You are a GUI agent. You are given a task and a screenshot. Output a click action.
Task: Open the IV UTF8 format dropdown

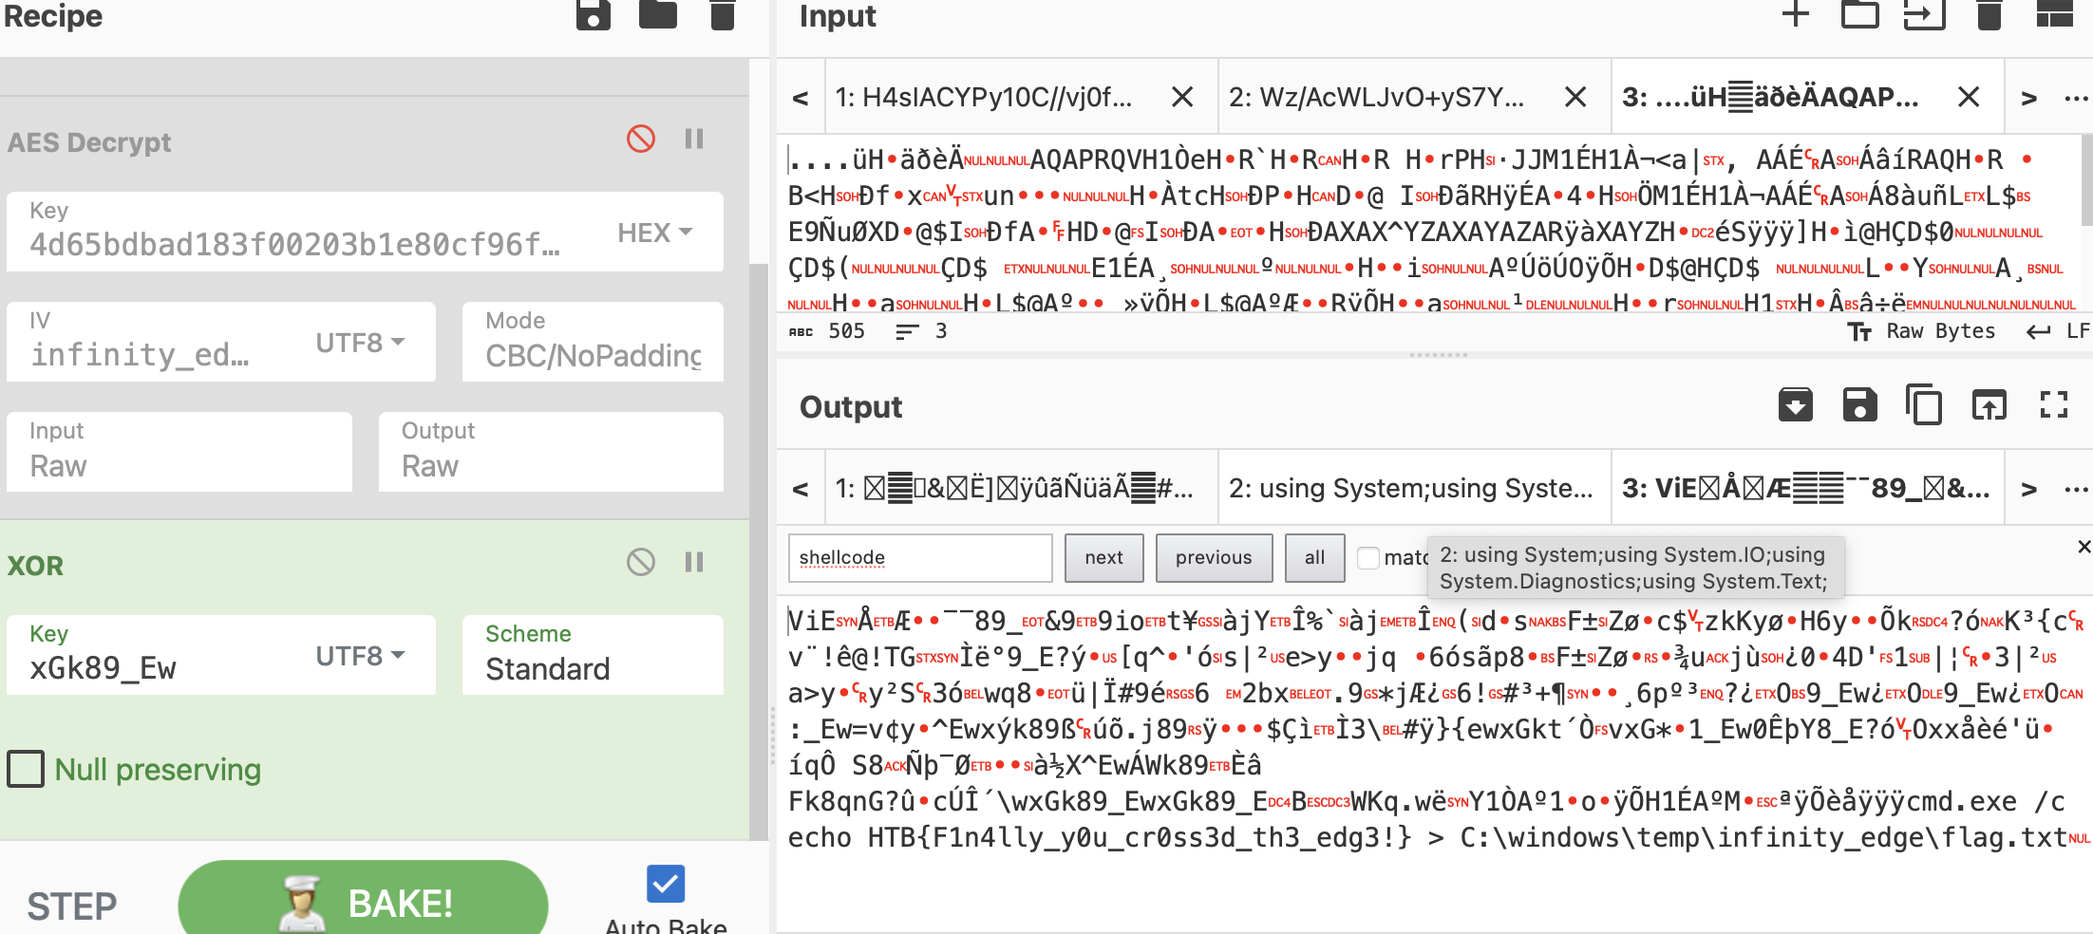pyautogui.click(x=360, y=343)
